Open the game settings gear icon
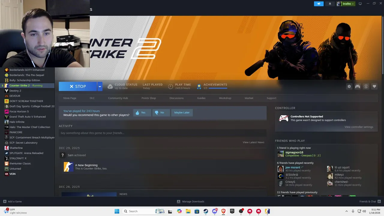This screenshot has height=216, width=384. point(349,86)
